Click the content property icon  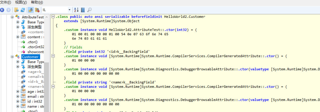click(23, 37)
